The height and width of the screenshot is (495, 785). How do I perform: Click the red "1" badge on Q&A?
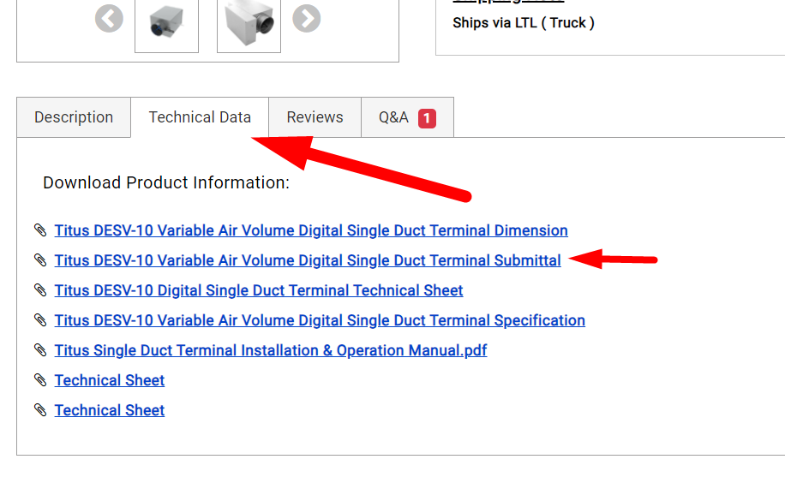pos(427,118)
